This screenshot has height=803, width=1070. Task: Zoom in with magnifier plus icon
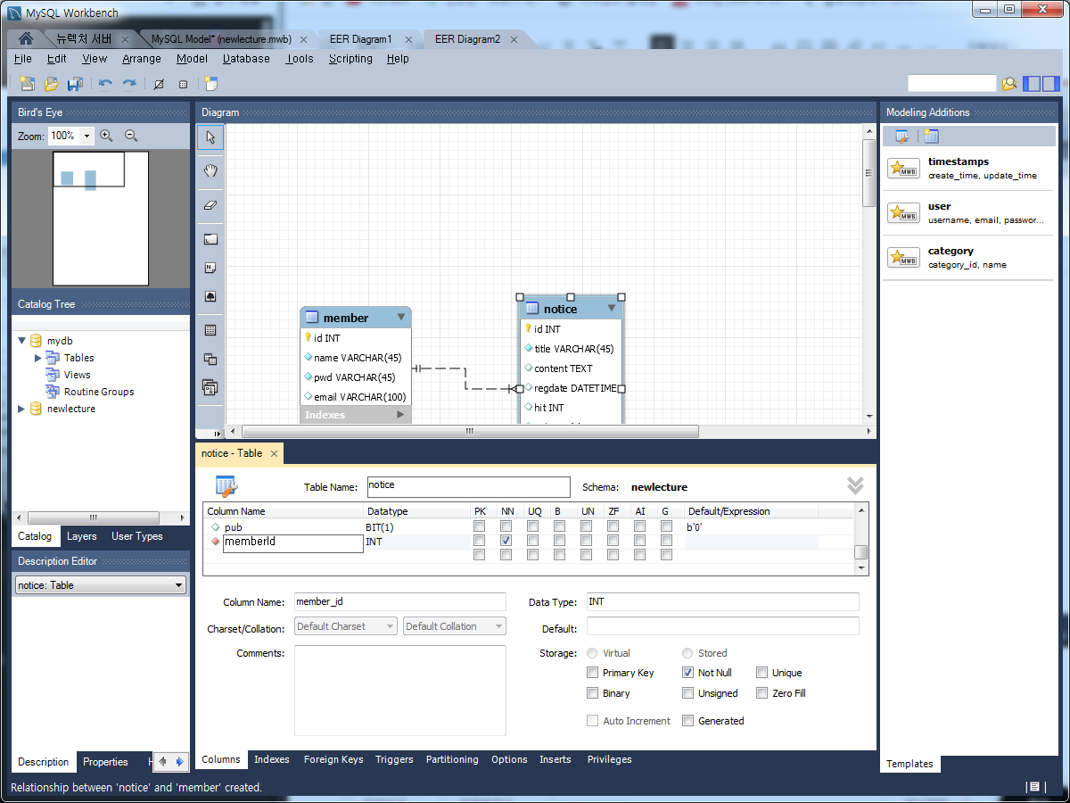coord(106,136)
